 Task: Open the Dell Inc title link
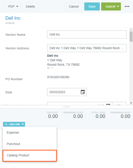(13, 18)
